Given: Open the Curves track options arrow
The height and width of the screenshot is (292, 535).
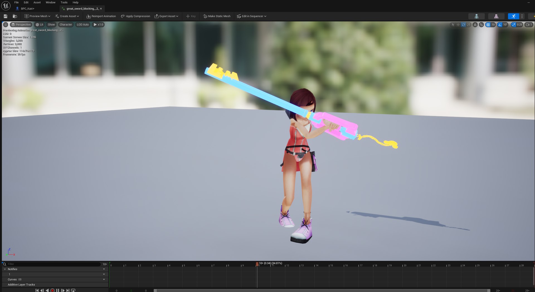Looking at the screenshot, I should pyautogui.click(x=104, y=279).
